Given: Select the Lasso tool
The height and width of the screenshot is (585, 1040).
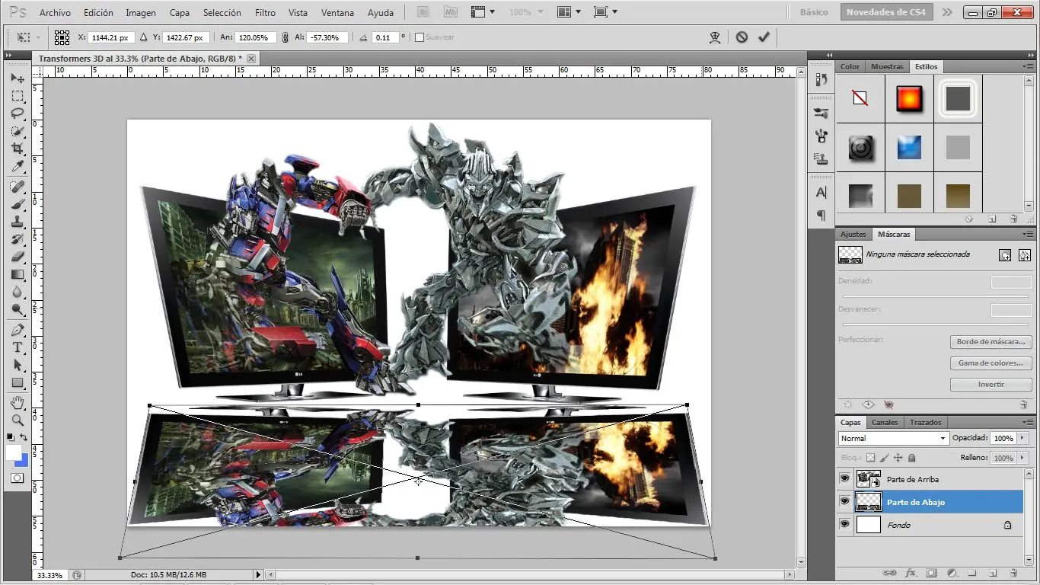Looking at the screenshot, I should click(x=18, y=113).
